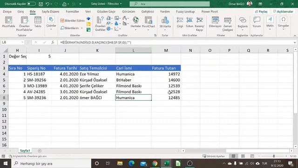Image resolution: width=298 pixels, height=168 pixels.
Task: Open the Grafikler dialog launcher
Action: 155,35
